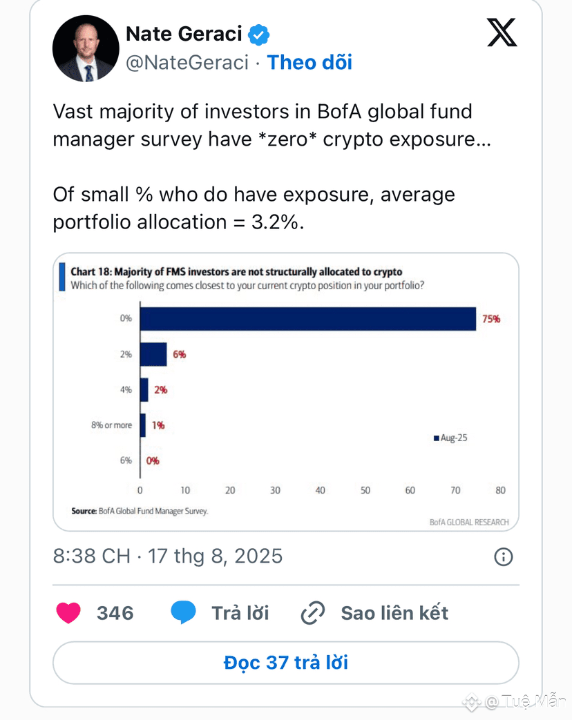Click the 75% bar in the chart

pyautogui.click(x=308, y=319)
